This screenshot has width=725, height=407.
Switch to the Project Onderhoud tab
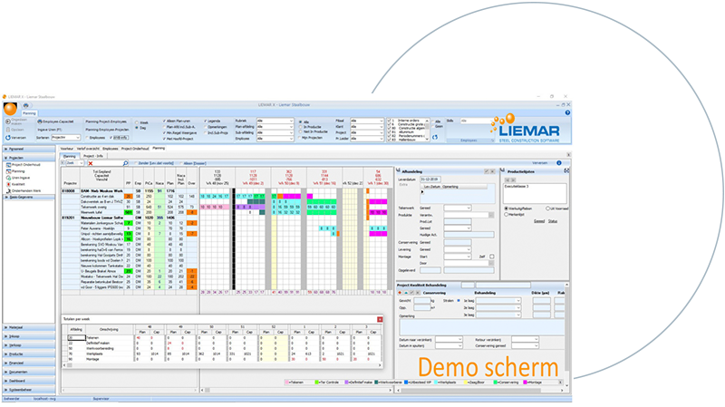[135, 149]
